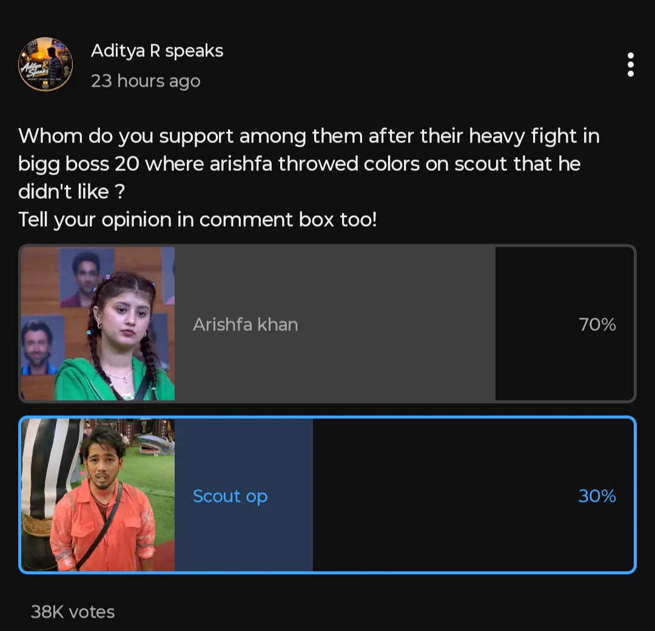
Task: Click the Arishfa khan option thumbnail image
Action: 98,324
